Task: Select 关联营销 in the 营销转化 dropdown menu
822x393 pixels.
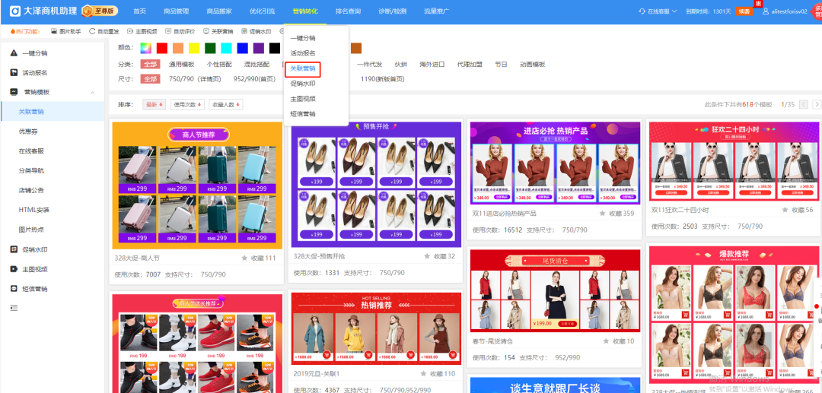Action: click(x=303, y=68)
